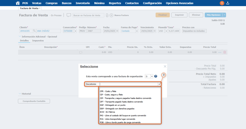Click the blue help question mark icon

pos(156,76)
